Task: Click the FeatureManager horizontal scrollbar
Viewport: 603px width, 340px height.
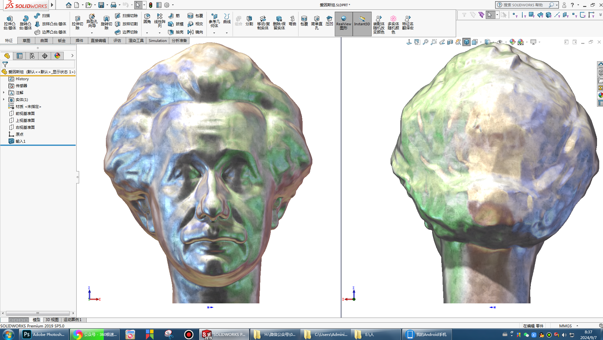Action: point(38,313)
